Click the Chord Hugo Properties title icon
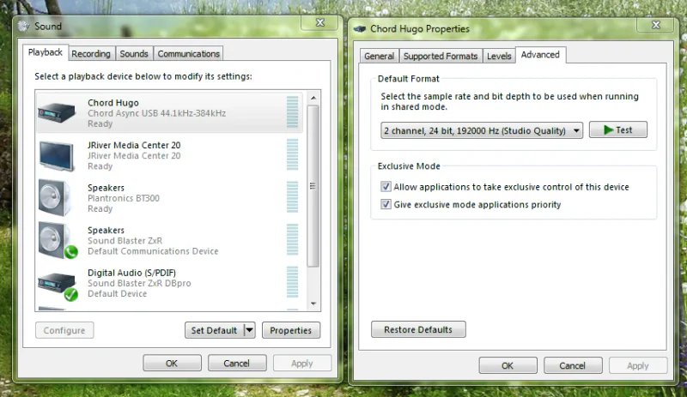Viewport: 687px width, 397px height. click(360, 29)
